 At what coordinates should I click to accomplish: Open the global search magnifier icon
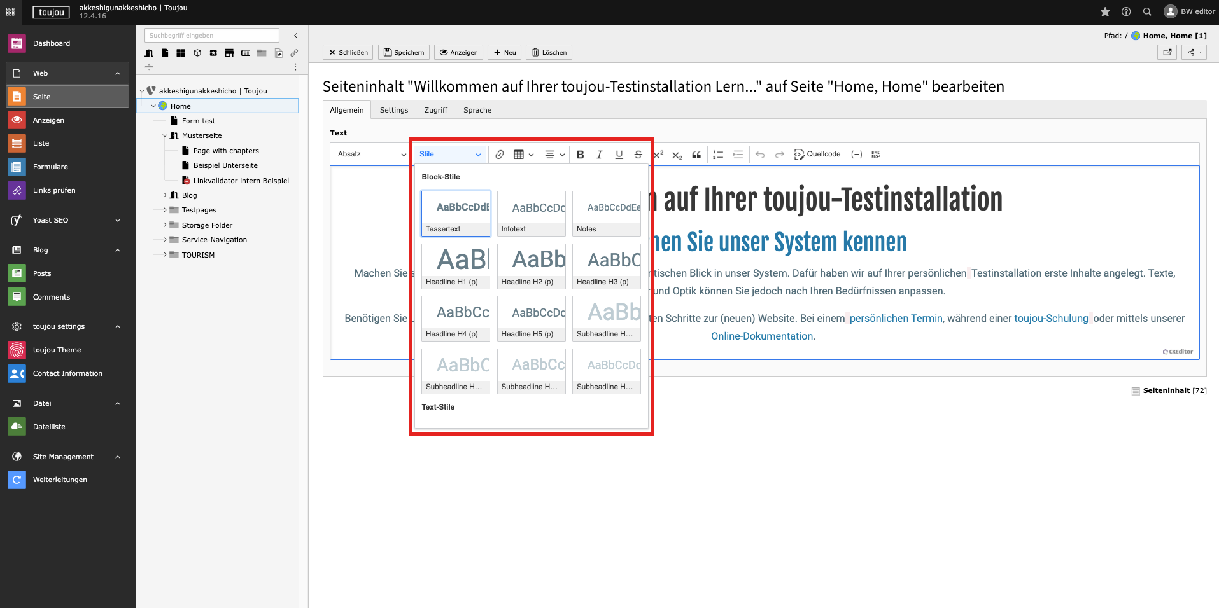pos(1147,11)
